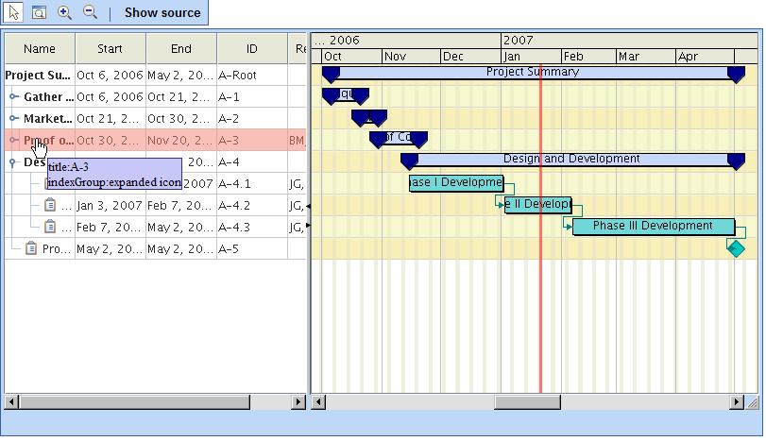Image resolution: width=766 pixels, height=441 pixels.
Task: Click the End column header
Action: (181, 48)
